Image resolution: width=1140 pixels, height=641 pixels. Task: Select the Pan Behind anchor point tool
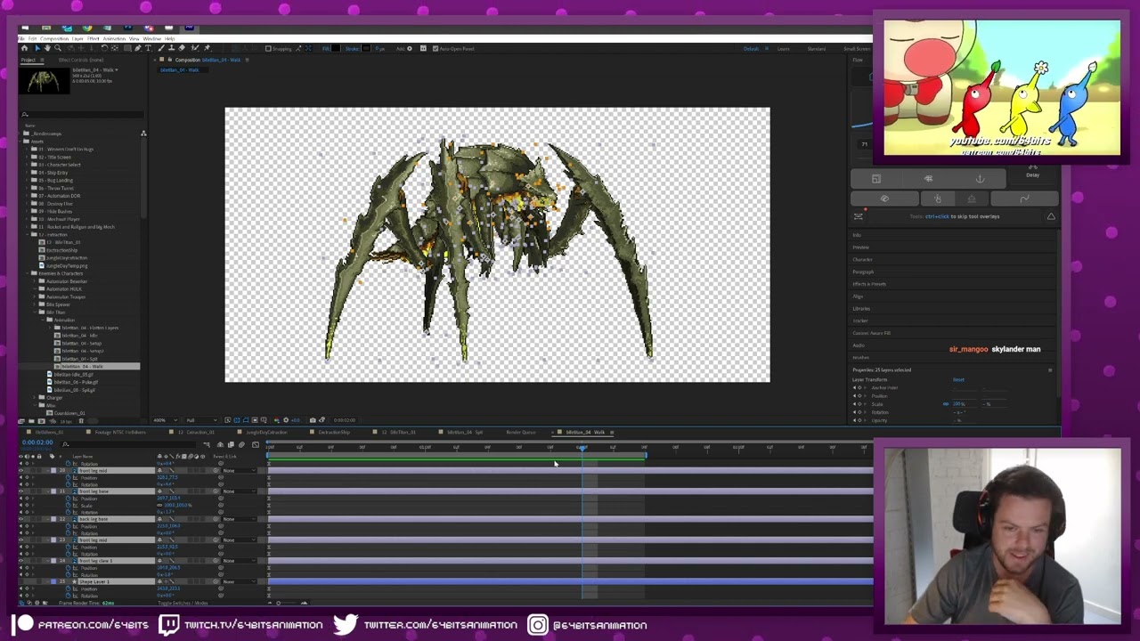pyautogui.click(x=116, y=48)
